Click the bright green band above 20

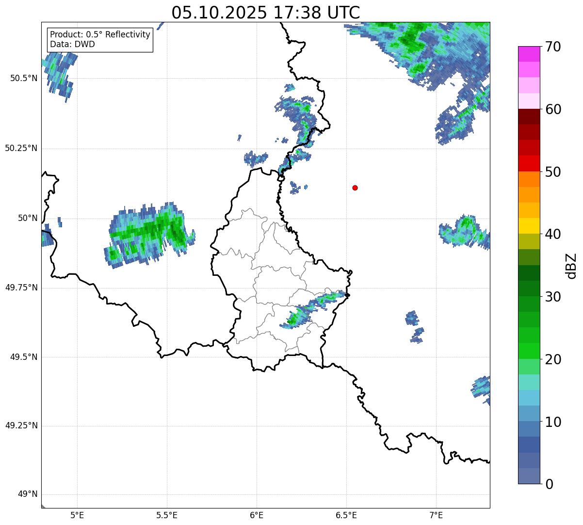click(529, 351)
